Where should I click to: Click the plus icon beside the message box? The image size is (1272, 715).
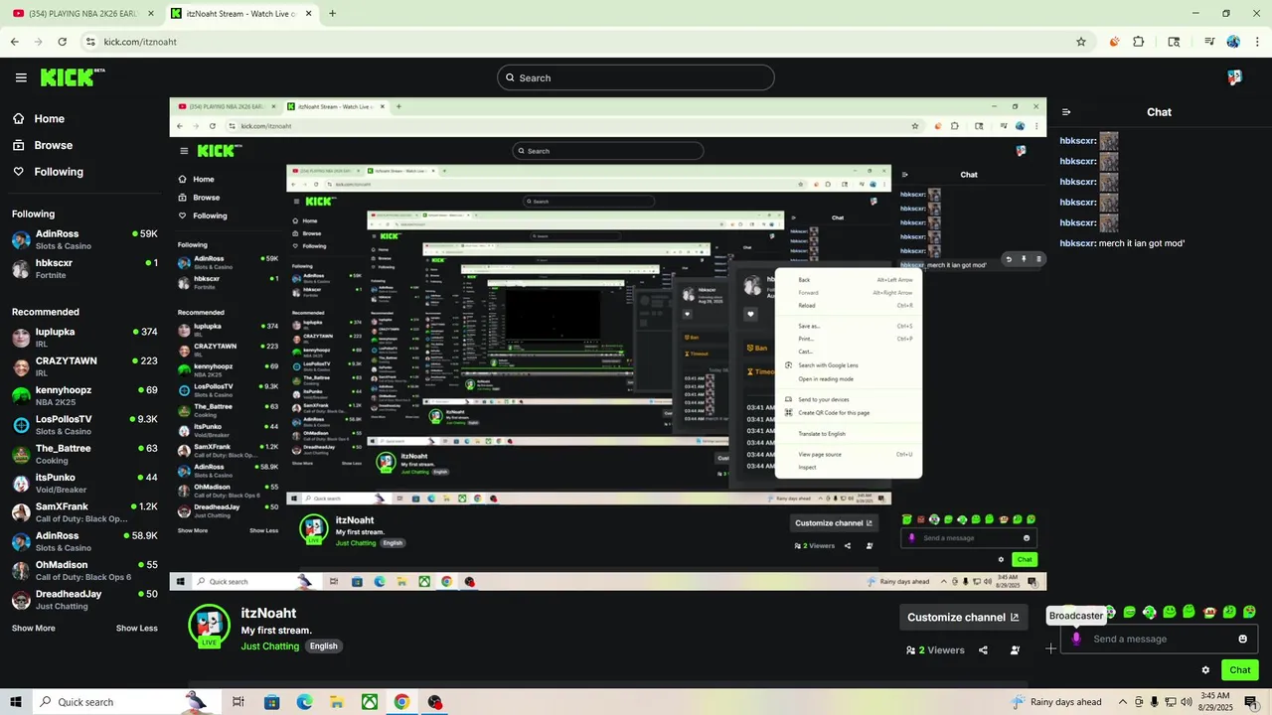1050,648
